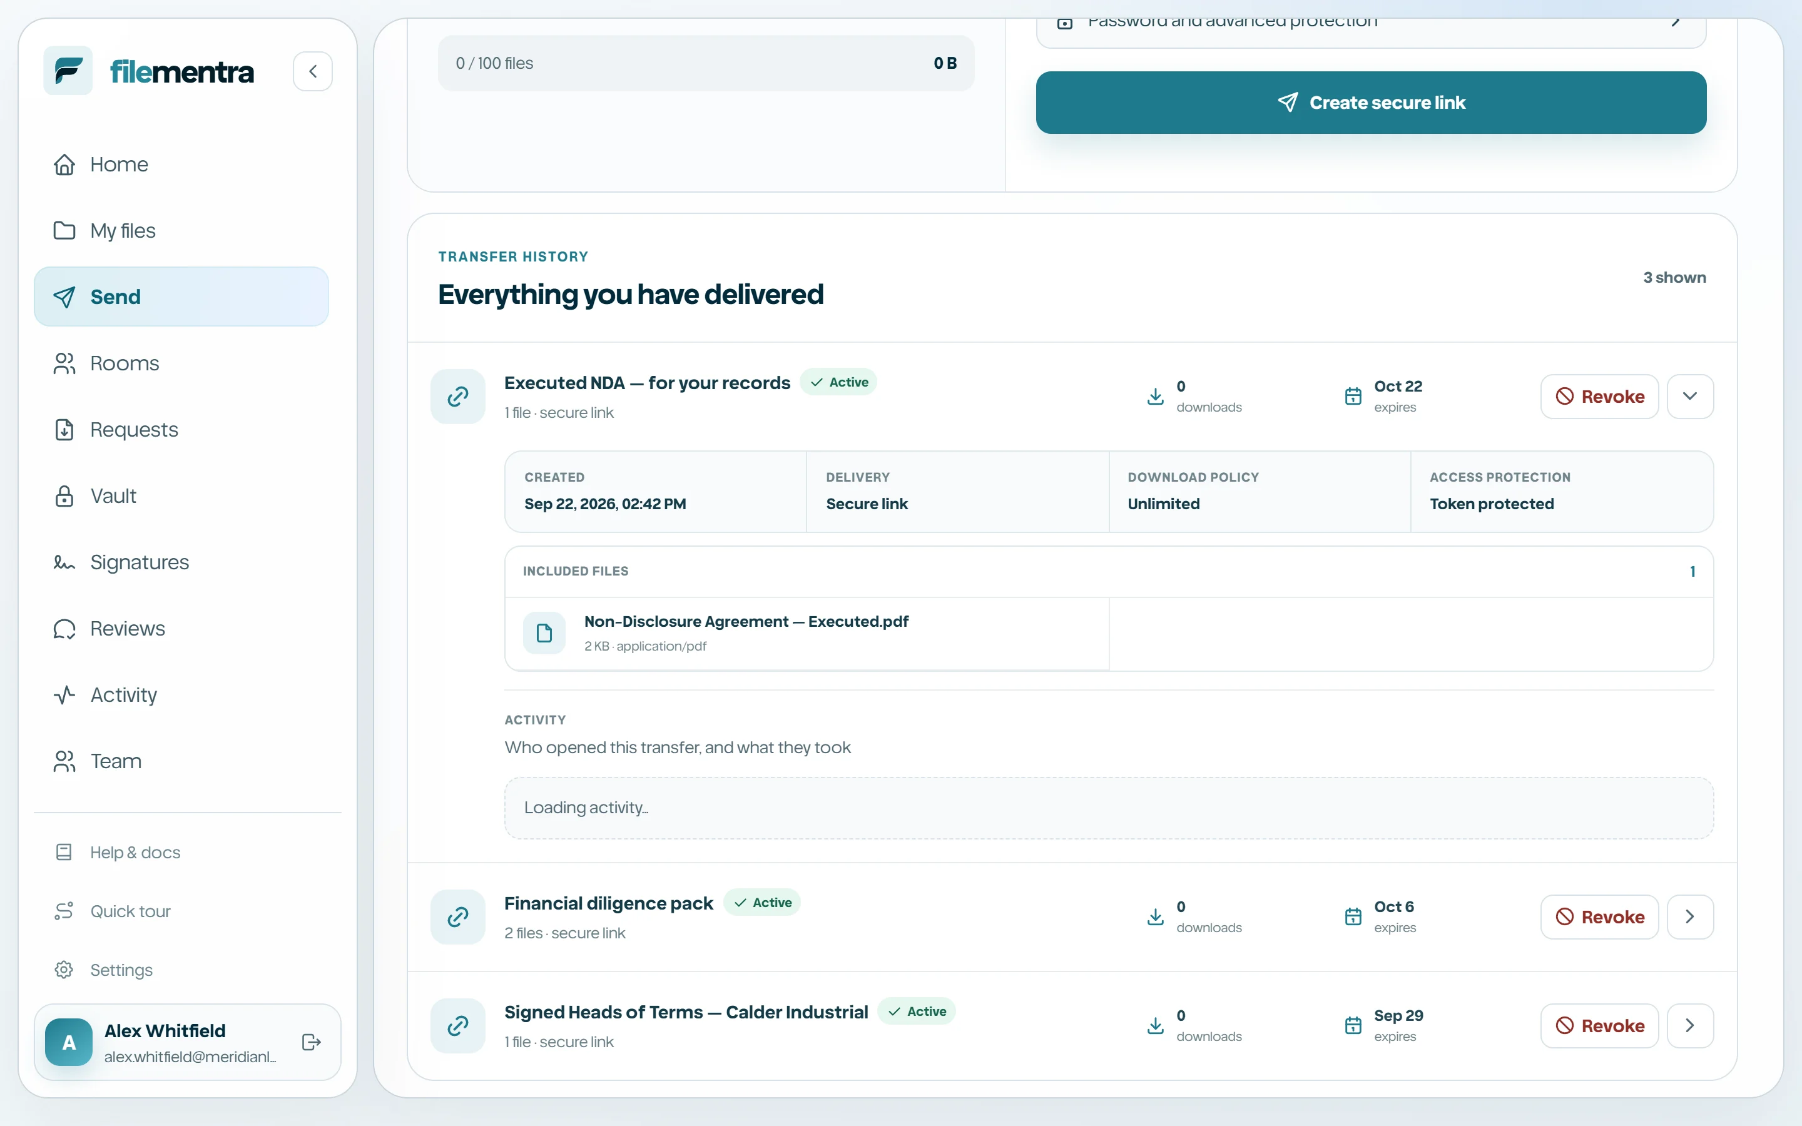Expand the Financial diligence pack details
Image resolution: width=1802 pixels, height=1126 pixels.
click(x=1689, y=916)
